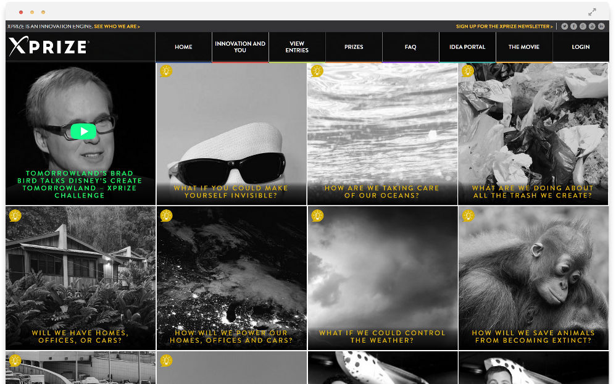Click the fullscreen expand arrows icon

point(592,12)
